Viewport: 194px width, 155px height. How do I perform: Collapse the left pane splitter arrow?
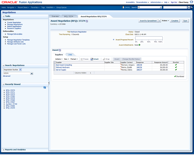[49, 83]
